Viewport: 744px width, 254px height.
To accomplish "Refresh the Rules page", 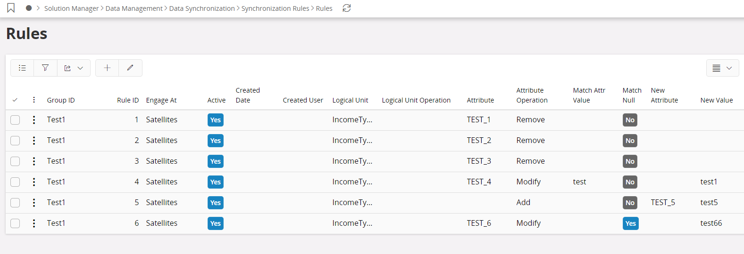I will click(347, 8).
